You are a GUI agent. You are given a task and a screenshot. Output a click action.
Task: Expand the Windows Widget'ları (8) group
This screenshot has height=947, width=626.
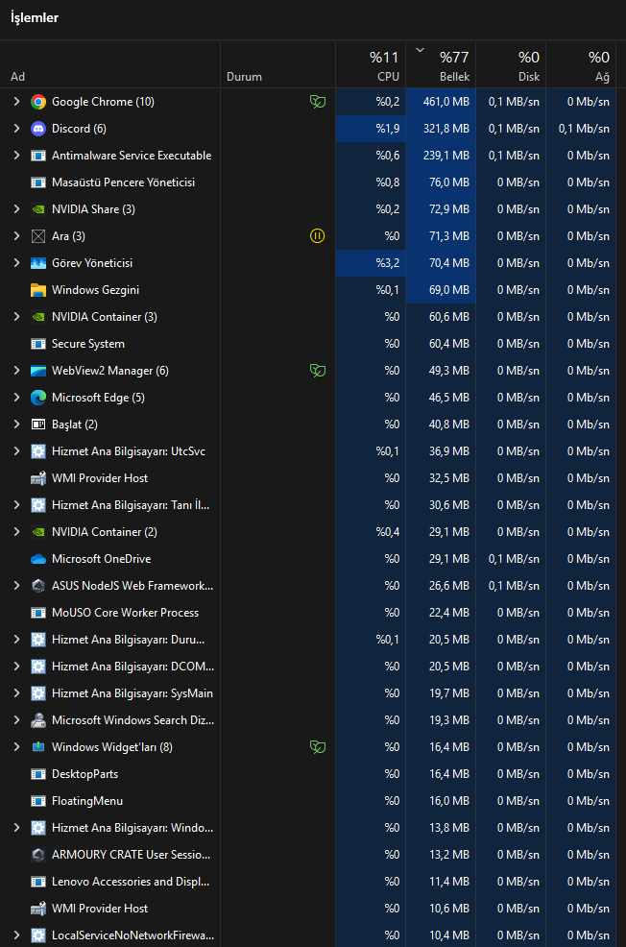pyautogui.click(x=17, y=747)
